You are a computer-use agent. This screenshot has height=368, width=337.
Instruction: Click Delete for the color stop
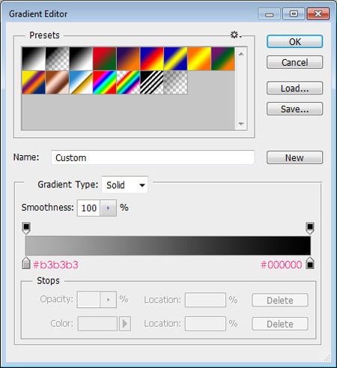[x=280, y=324]
